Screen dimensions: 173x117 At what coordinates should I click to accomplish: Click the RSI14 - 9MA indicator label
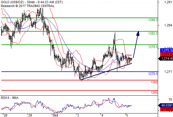(10, 98)
